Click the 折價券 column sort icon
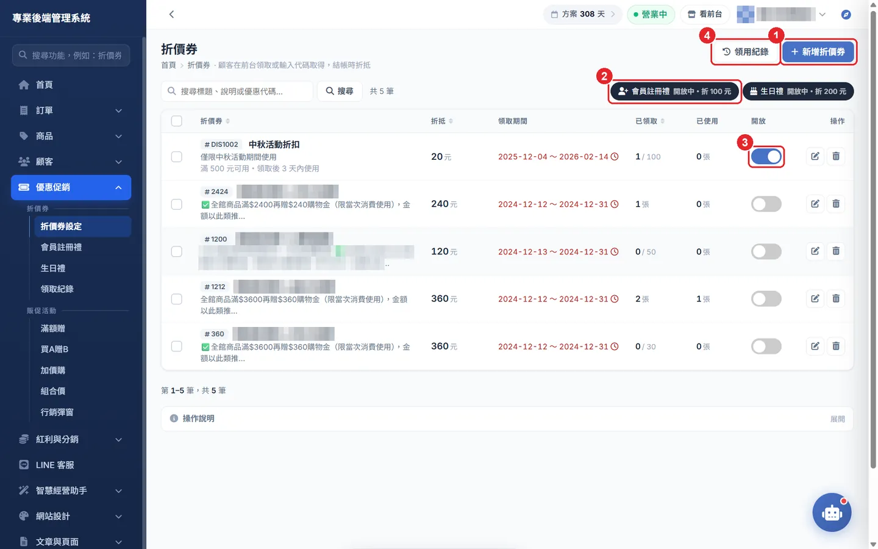878x549 pixels. coord(228,121)
